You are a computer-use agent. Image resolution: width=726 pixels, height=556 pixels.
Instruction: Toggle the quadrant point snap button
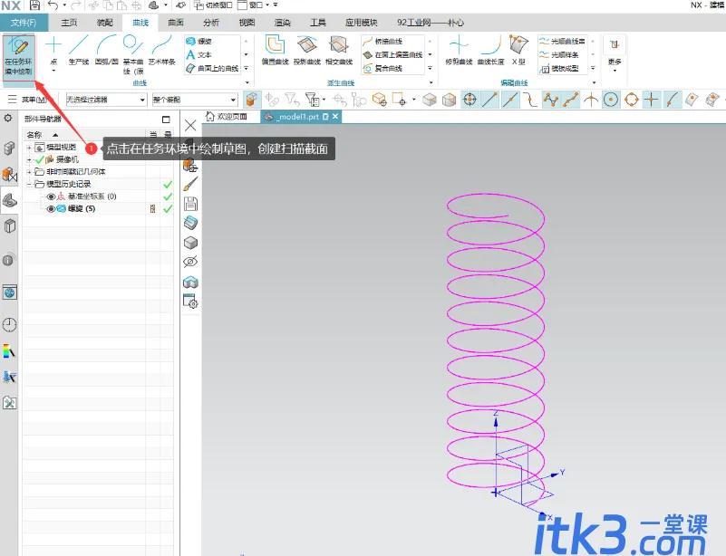[632, 100]
